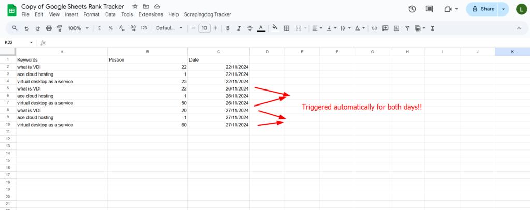Open the Extensions menu

tap(151, 14)
